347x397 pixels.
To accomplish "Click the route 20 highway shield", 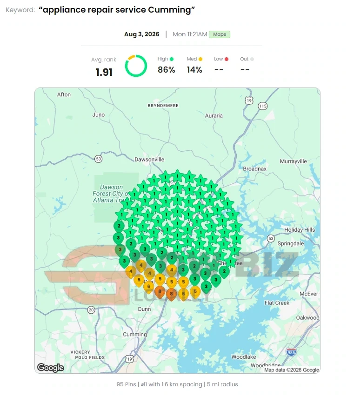I will pyautogui.click(x=91, y=310).
